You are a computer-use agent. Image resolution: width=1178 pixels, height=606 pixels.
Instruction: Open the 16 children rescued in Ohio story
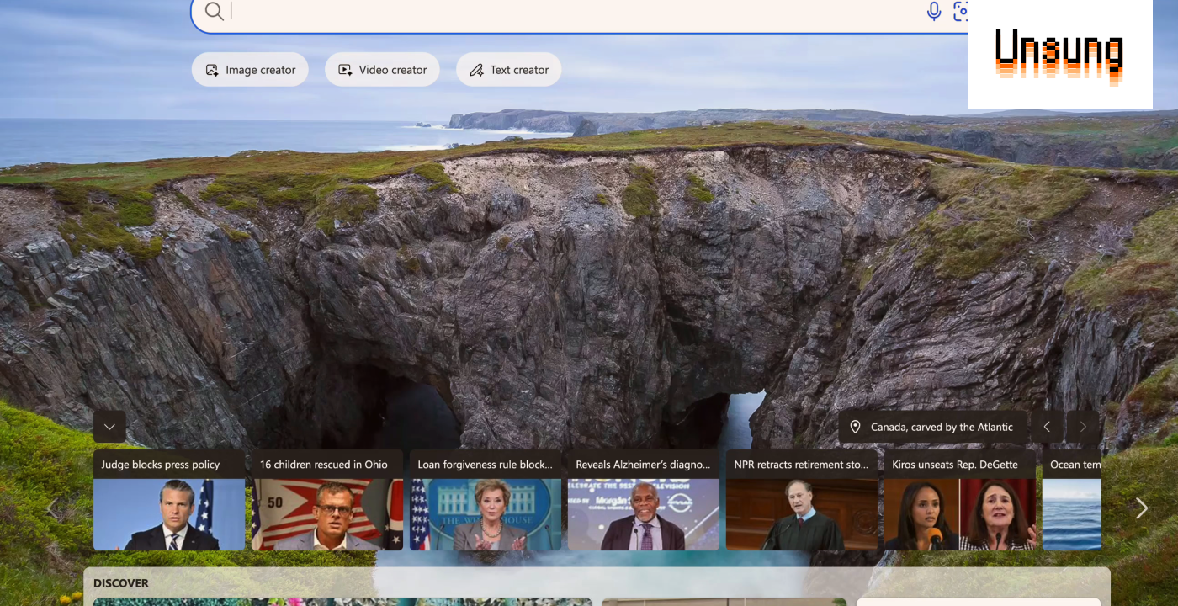pyautogui.click(x=327, y=500)
